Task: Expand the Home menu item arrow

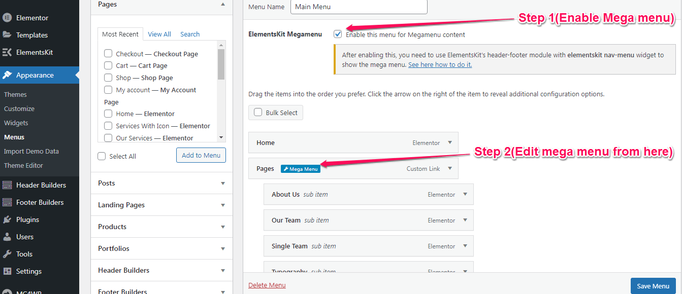Action: (450, 142)
